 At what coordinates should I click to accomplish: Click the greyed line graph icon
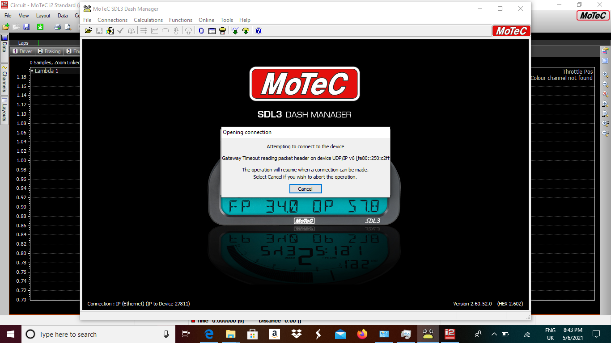pyautogui.click(x=155, y=31)
